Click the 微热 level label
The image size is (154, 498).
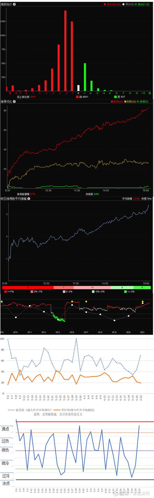5,450
